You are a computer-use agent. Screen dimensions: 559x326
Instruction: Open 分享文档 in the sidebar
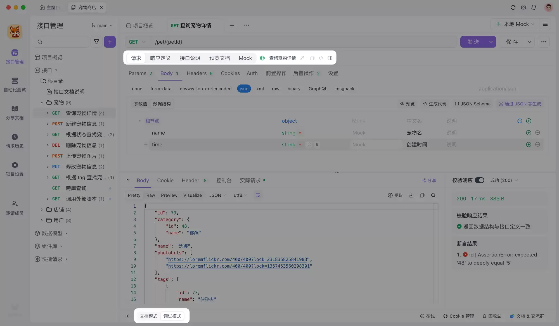click(x=15, y=113)
